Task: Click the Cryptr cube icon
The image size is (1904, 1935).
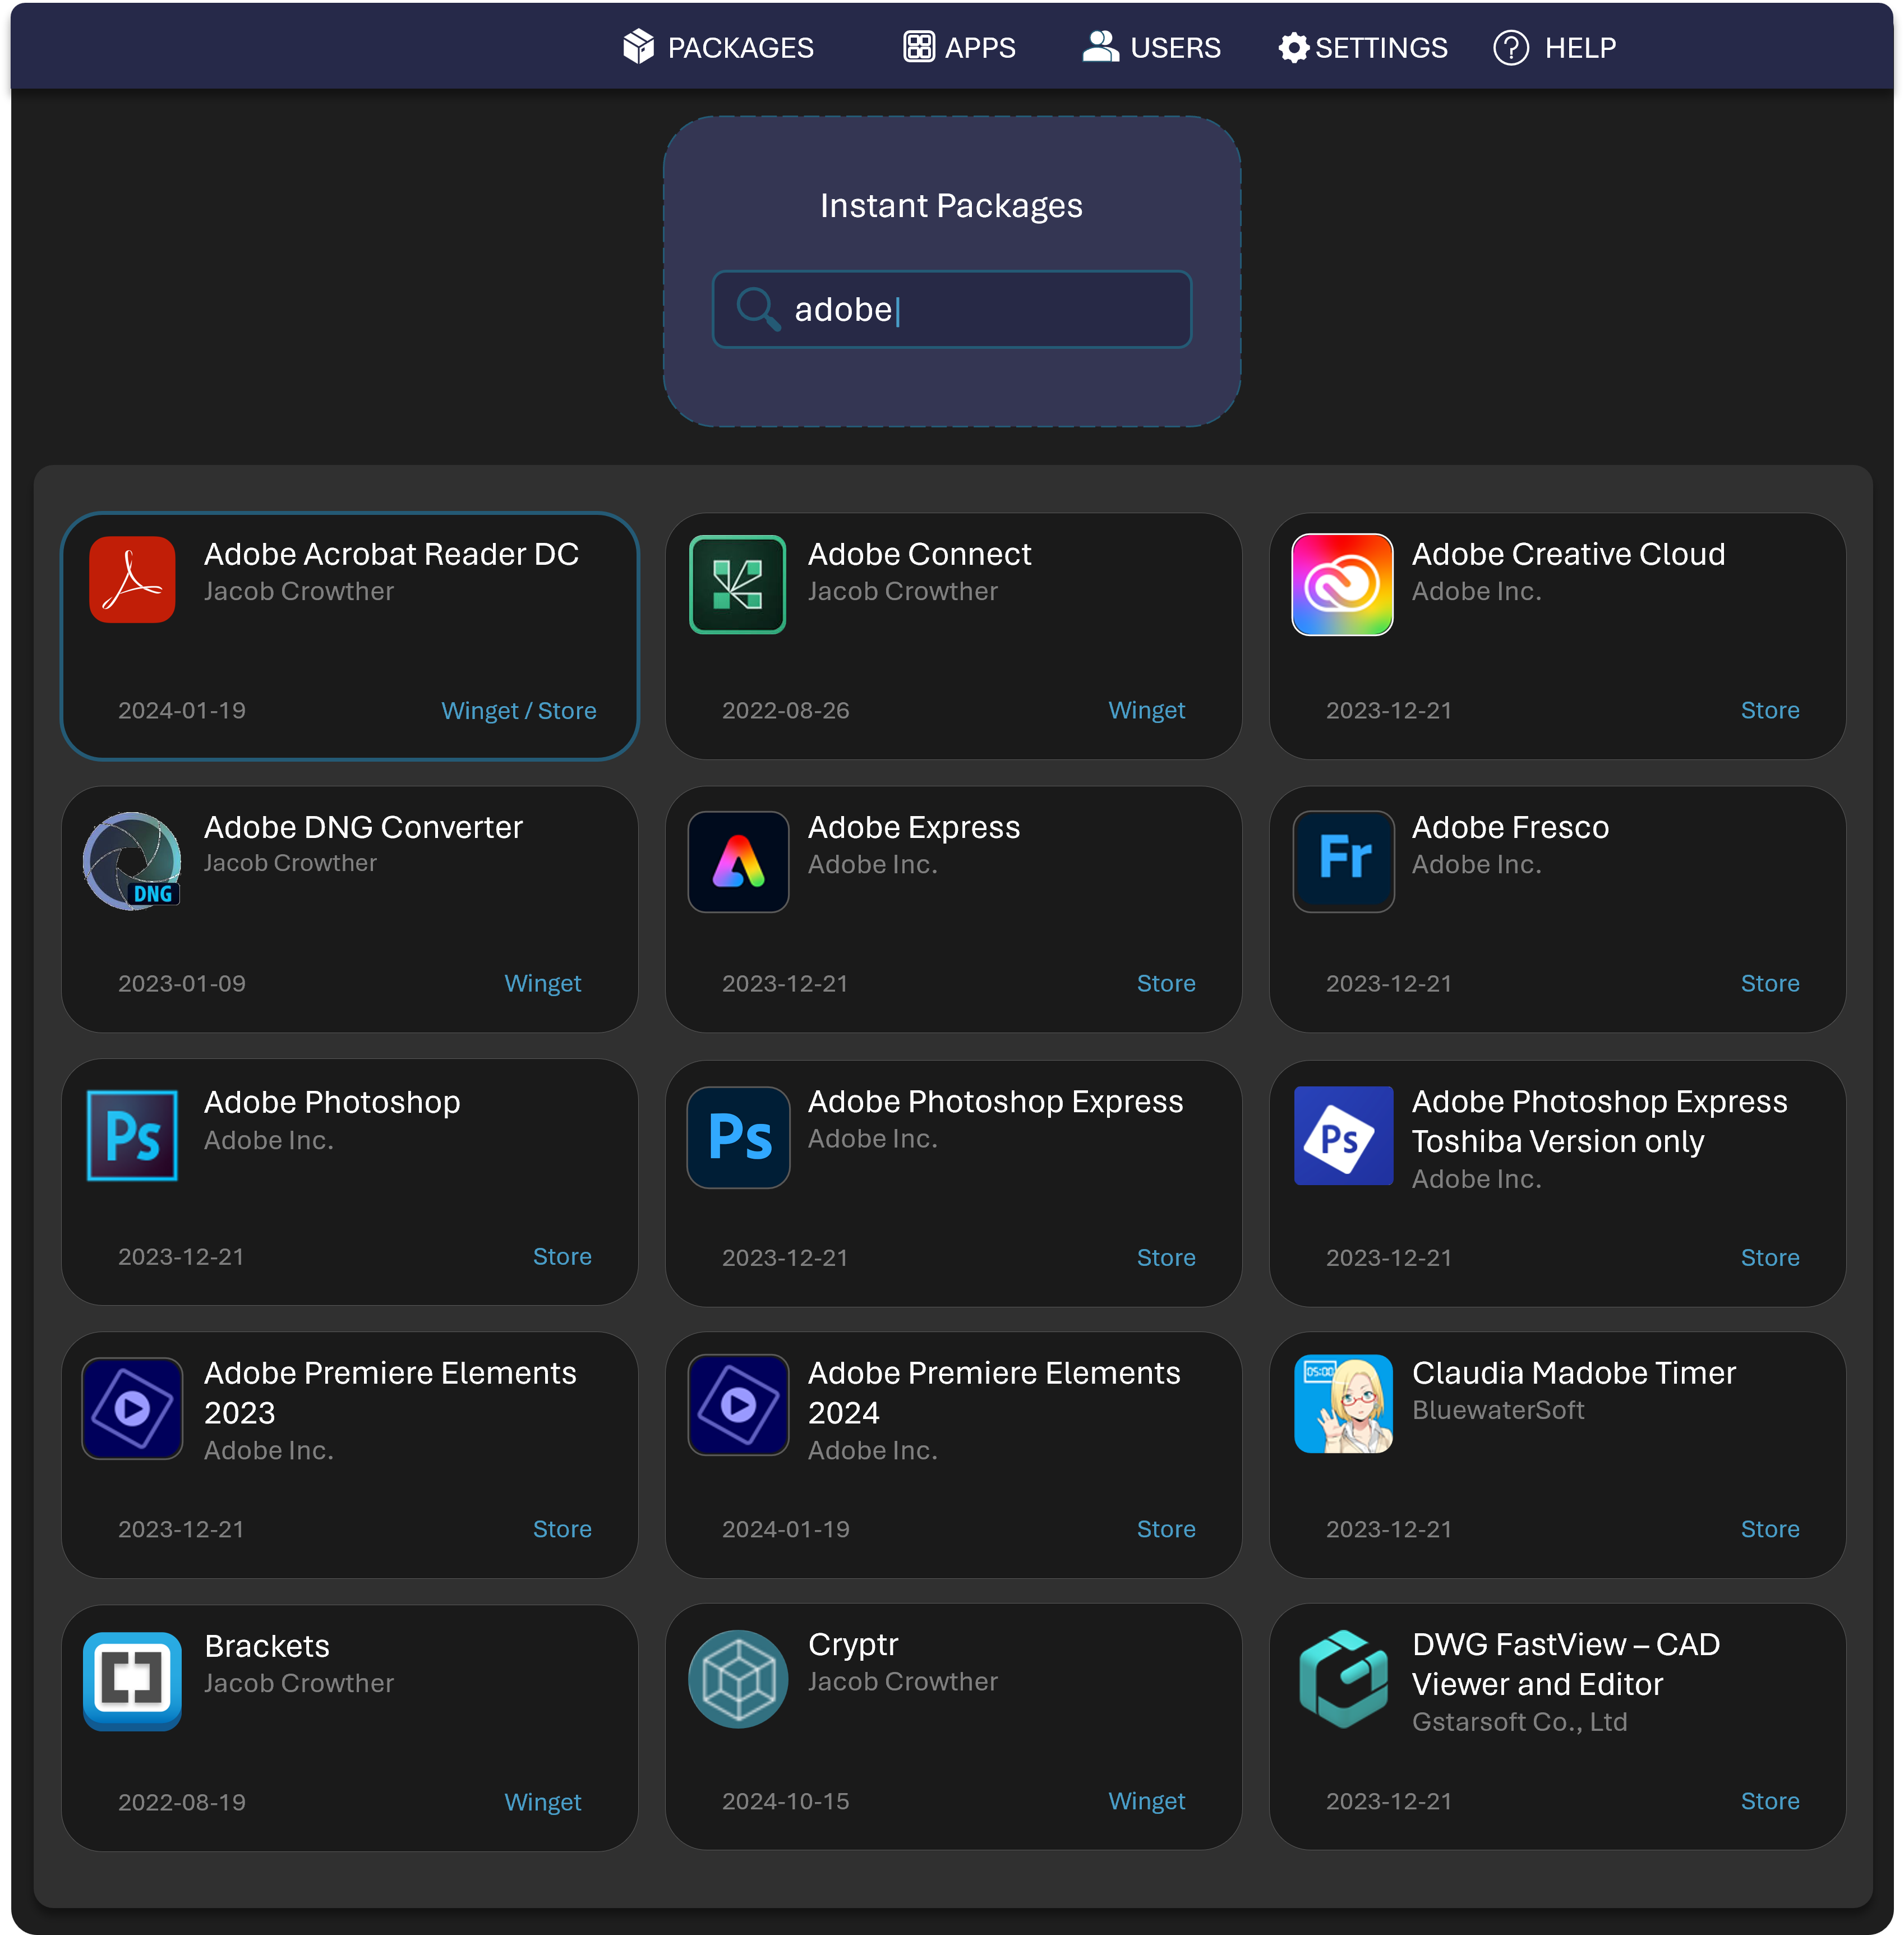Action: point(738,1679)
